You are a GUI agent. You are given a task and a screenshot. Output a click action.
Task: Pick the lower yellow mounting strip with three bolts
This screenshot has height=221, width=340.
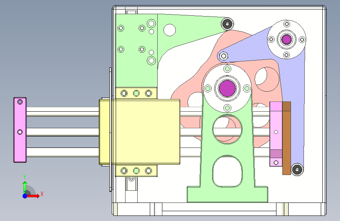(x=136, y=171)
